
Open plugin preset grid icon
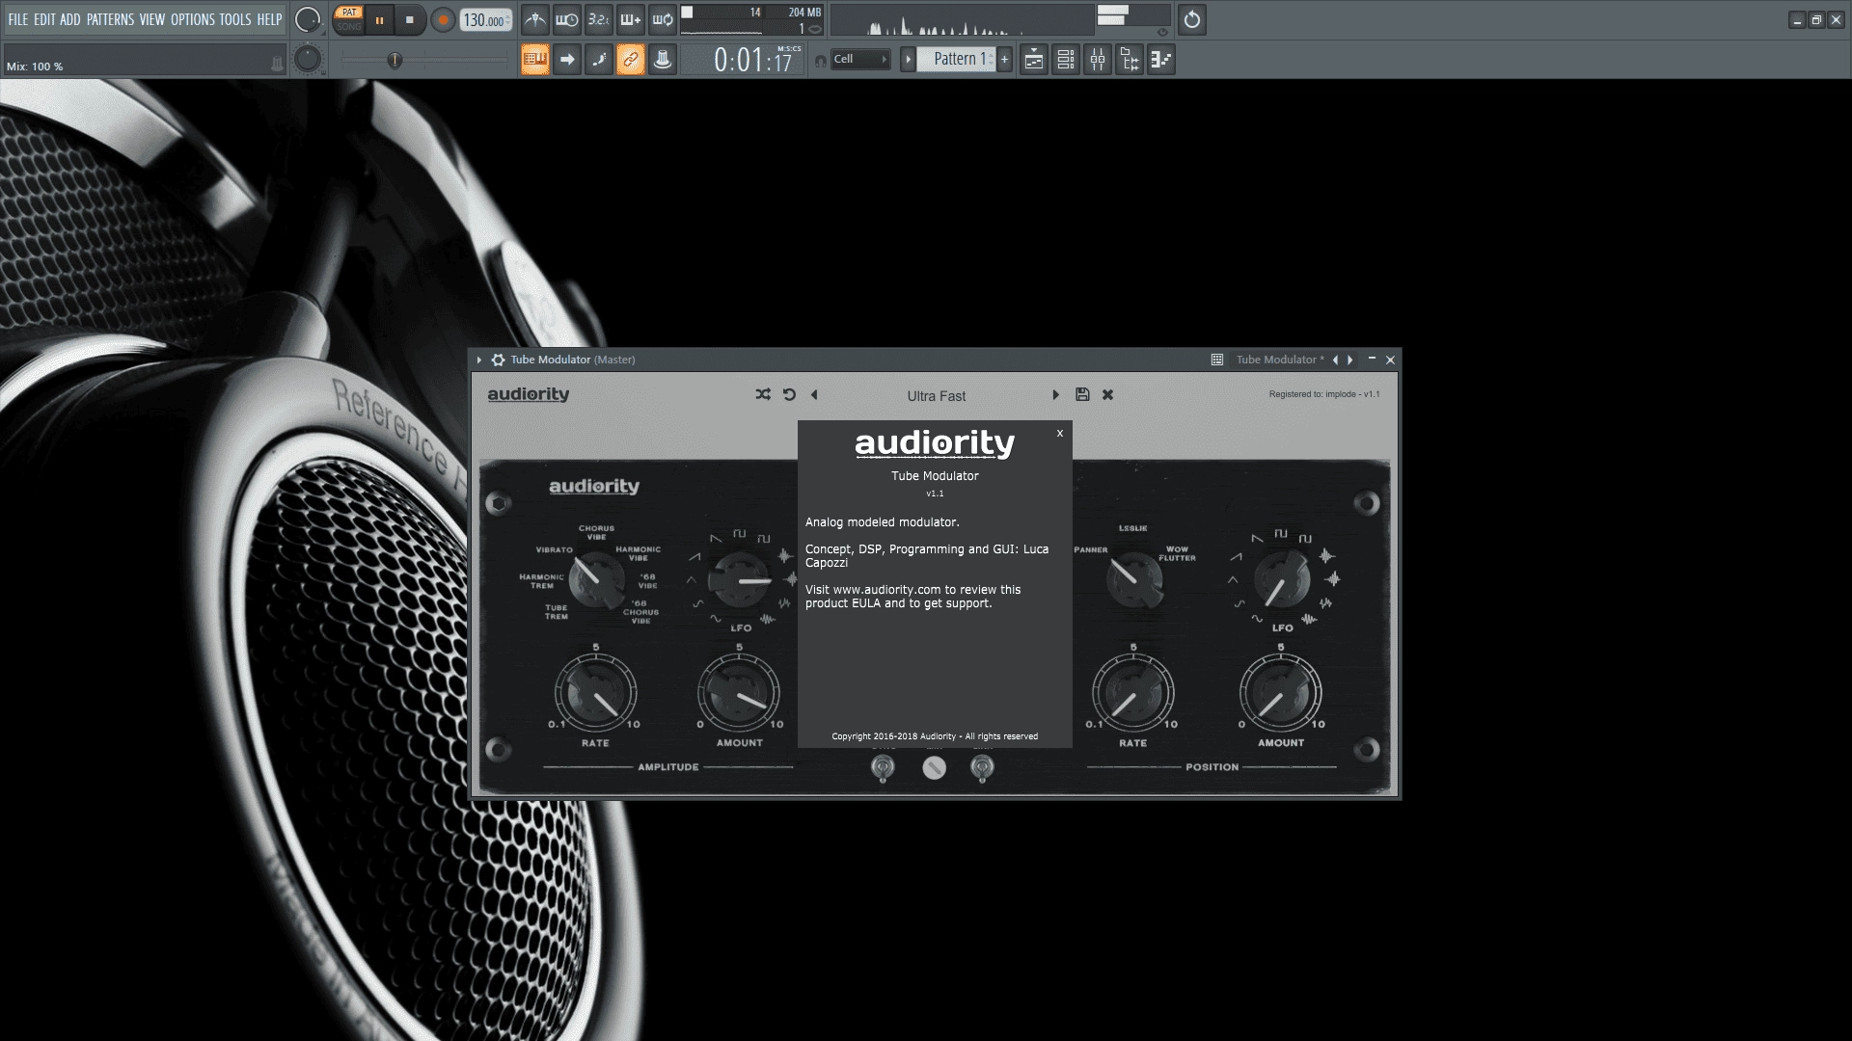click(x=1217, y=360)
